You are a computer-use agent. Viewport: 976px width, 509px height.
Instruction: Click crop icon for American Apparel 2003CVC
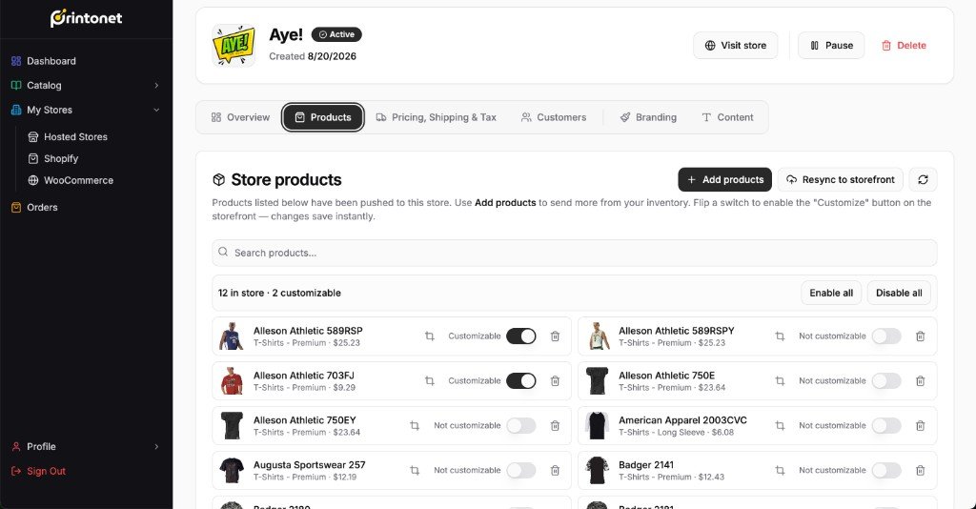click(780, 426)
